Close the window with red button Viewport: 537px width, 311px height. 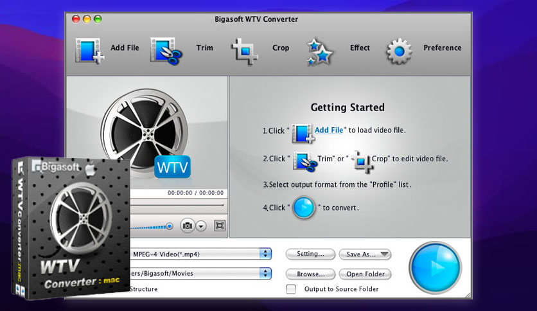point(76,19)
